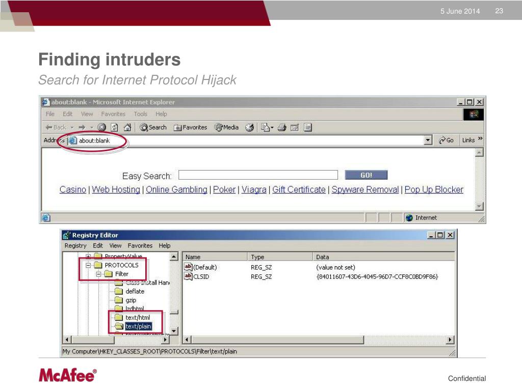
Task: Click the values pane scroll right arrow
Action: click(x=450, y=340)
